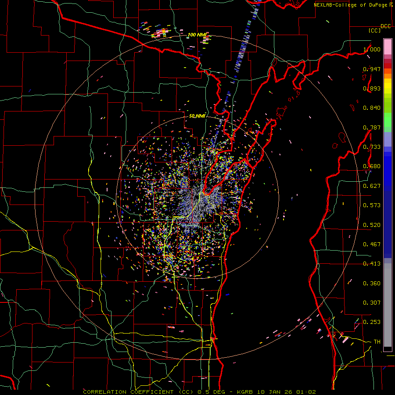
Task: Click the 0.627 color scale label
Action: coord(372,186)
